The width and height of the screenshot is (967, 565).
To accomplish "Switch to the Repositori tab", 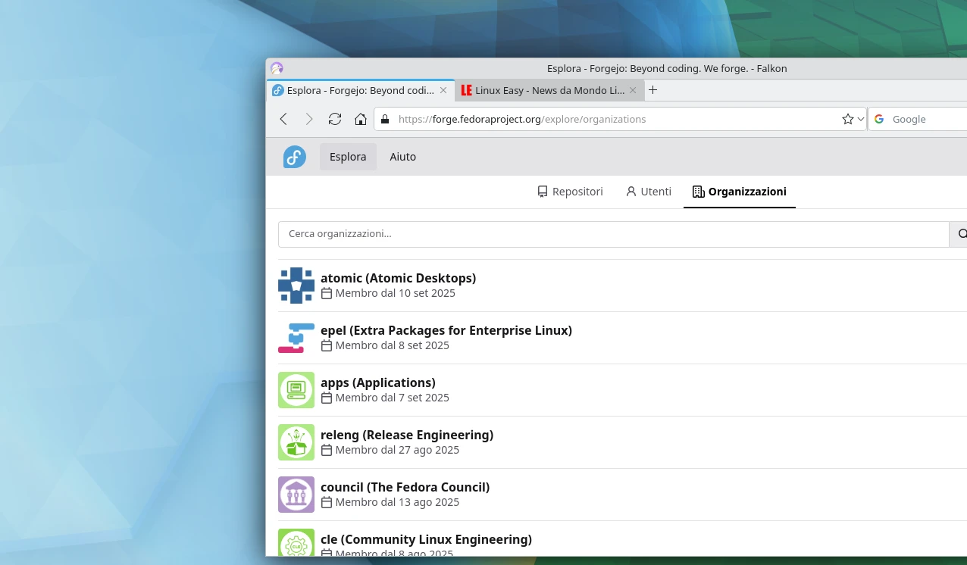I will pos(570,192).
